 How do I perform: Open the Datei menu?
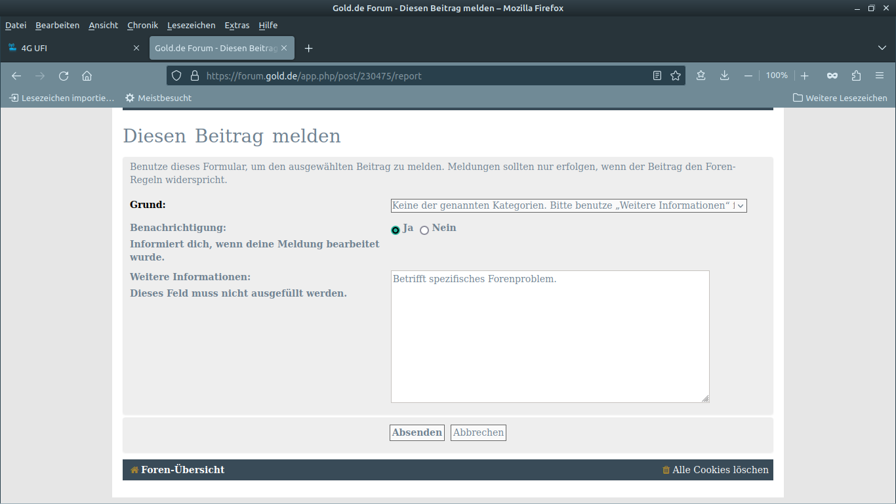tap(16, 25)
